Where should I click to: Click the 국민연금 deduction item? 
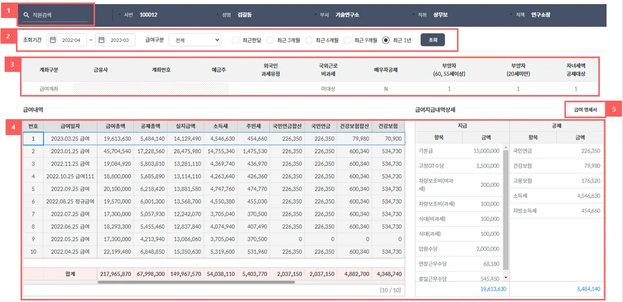tap(523, 151)
